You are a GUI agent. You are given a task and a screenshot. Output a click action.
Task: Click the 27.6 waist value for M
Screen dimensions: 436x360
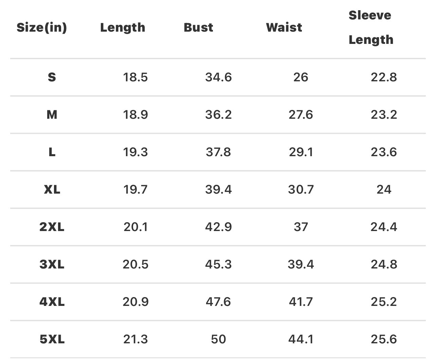[x=301, y=115]
